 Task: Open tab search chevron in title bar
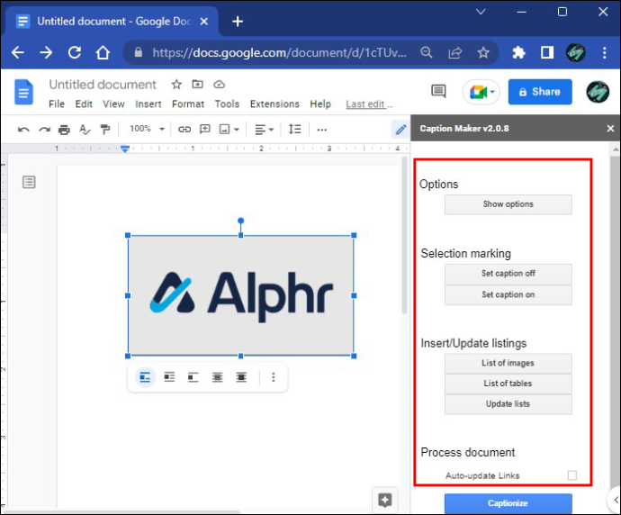coord(481,13)
